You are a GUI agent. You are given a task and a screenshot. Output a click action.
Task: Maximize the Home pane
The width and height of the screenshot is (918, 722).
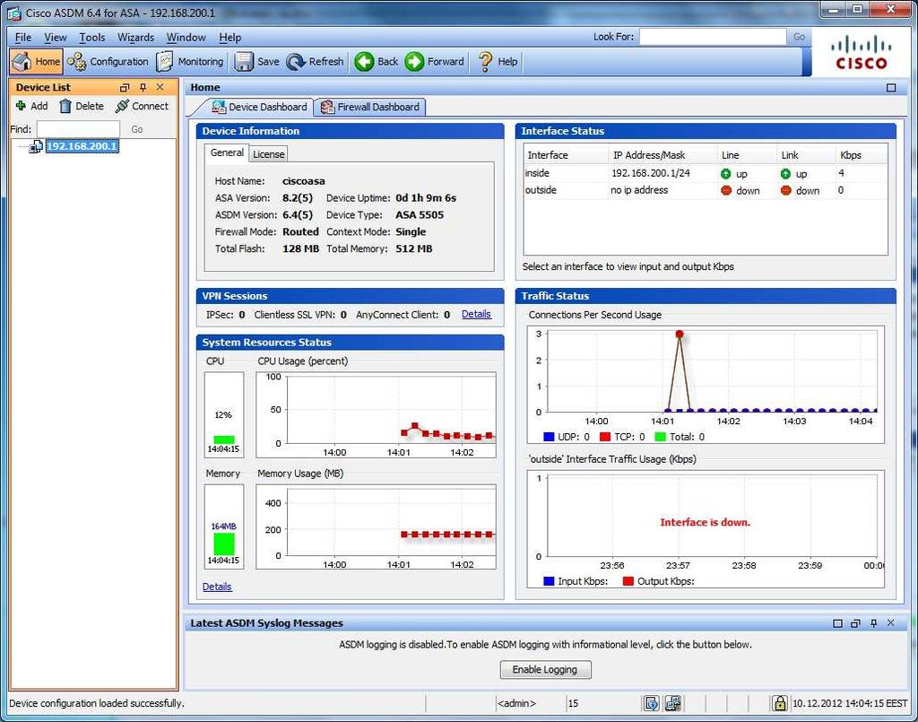(891, 88)
